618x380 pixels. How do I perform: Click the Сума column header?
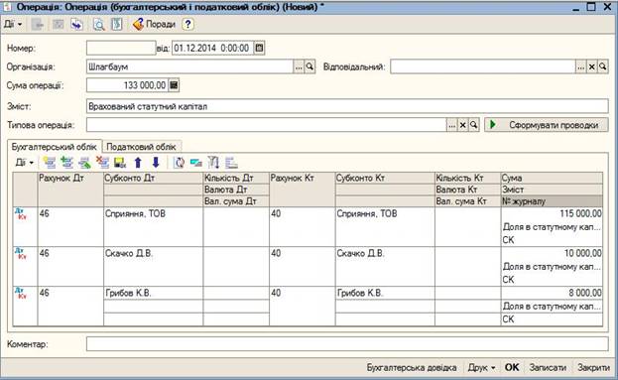tap(552, 178)
